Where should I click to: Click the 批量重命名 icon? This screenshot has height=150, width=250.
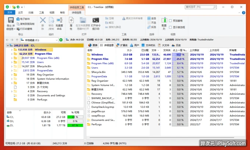click(x=59, y=20)
